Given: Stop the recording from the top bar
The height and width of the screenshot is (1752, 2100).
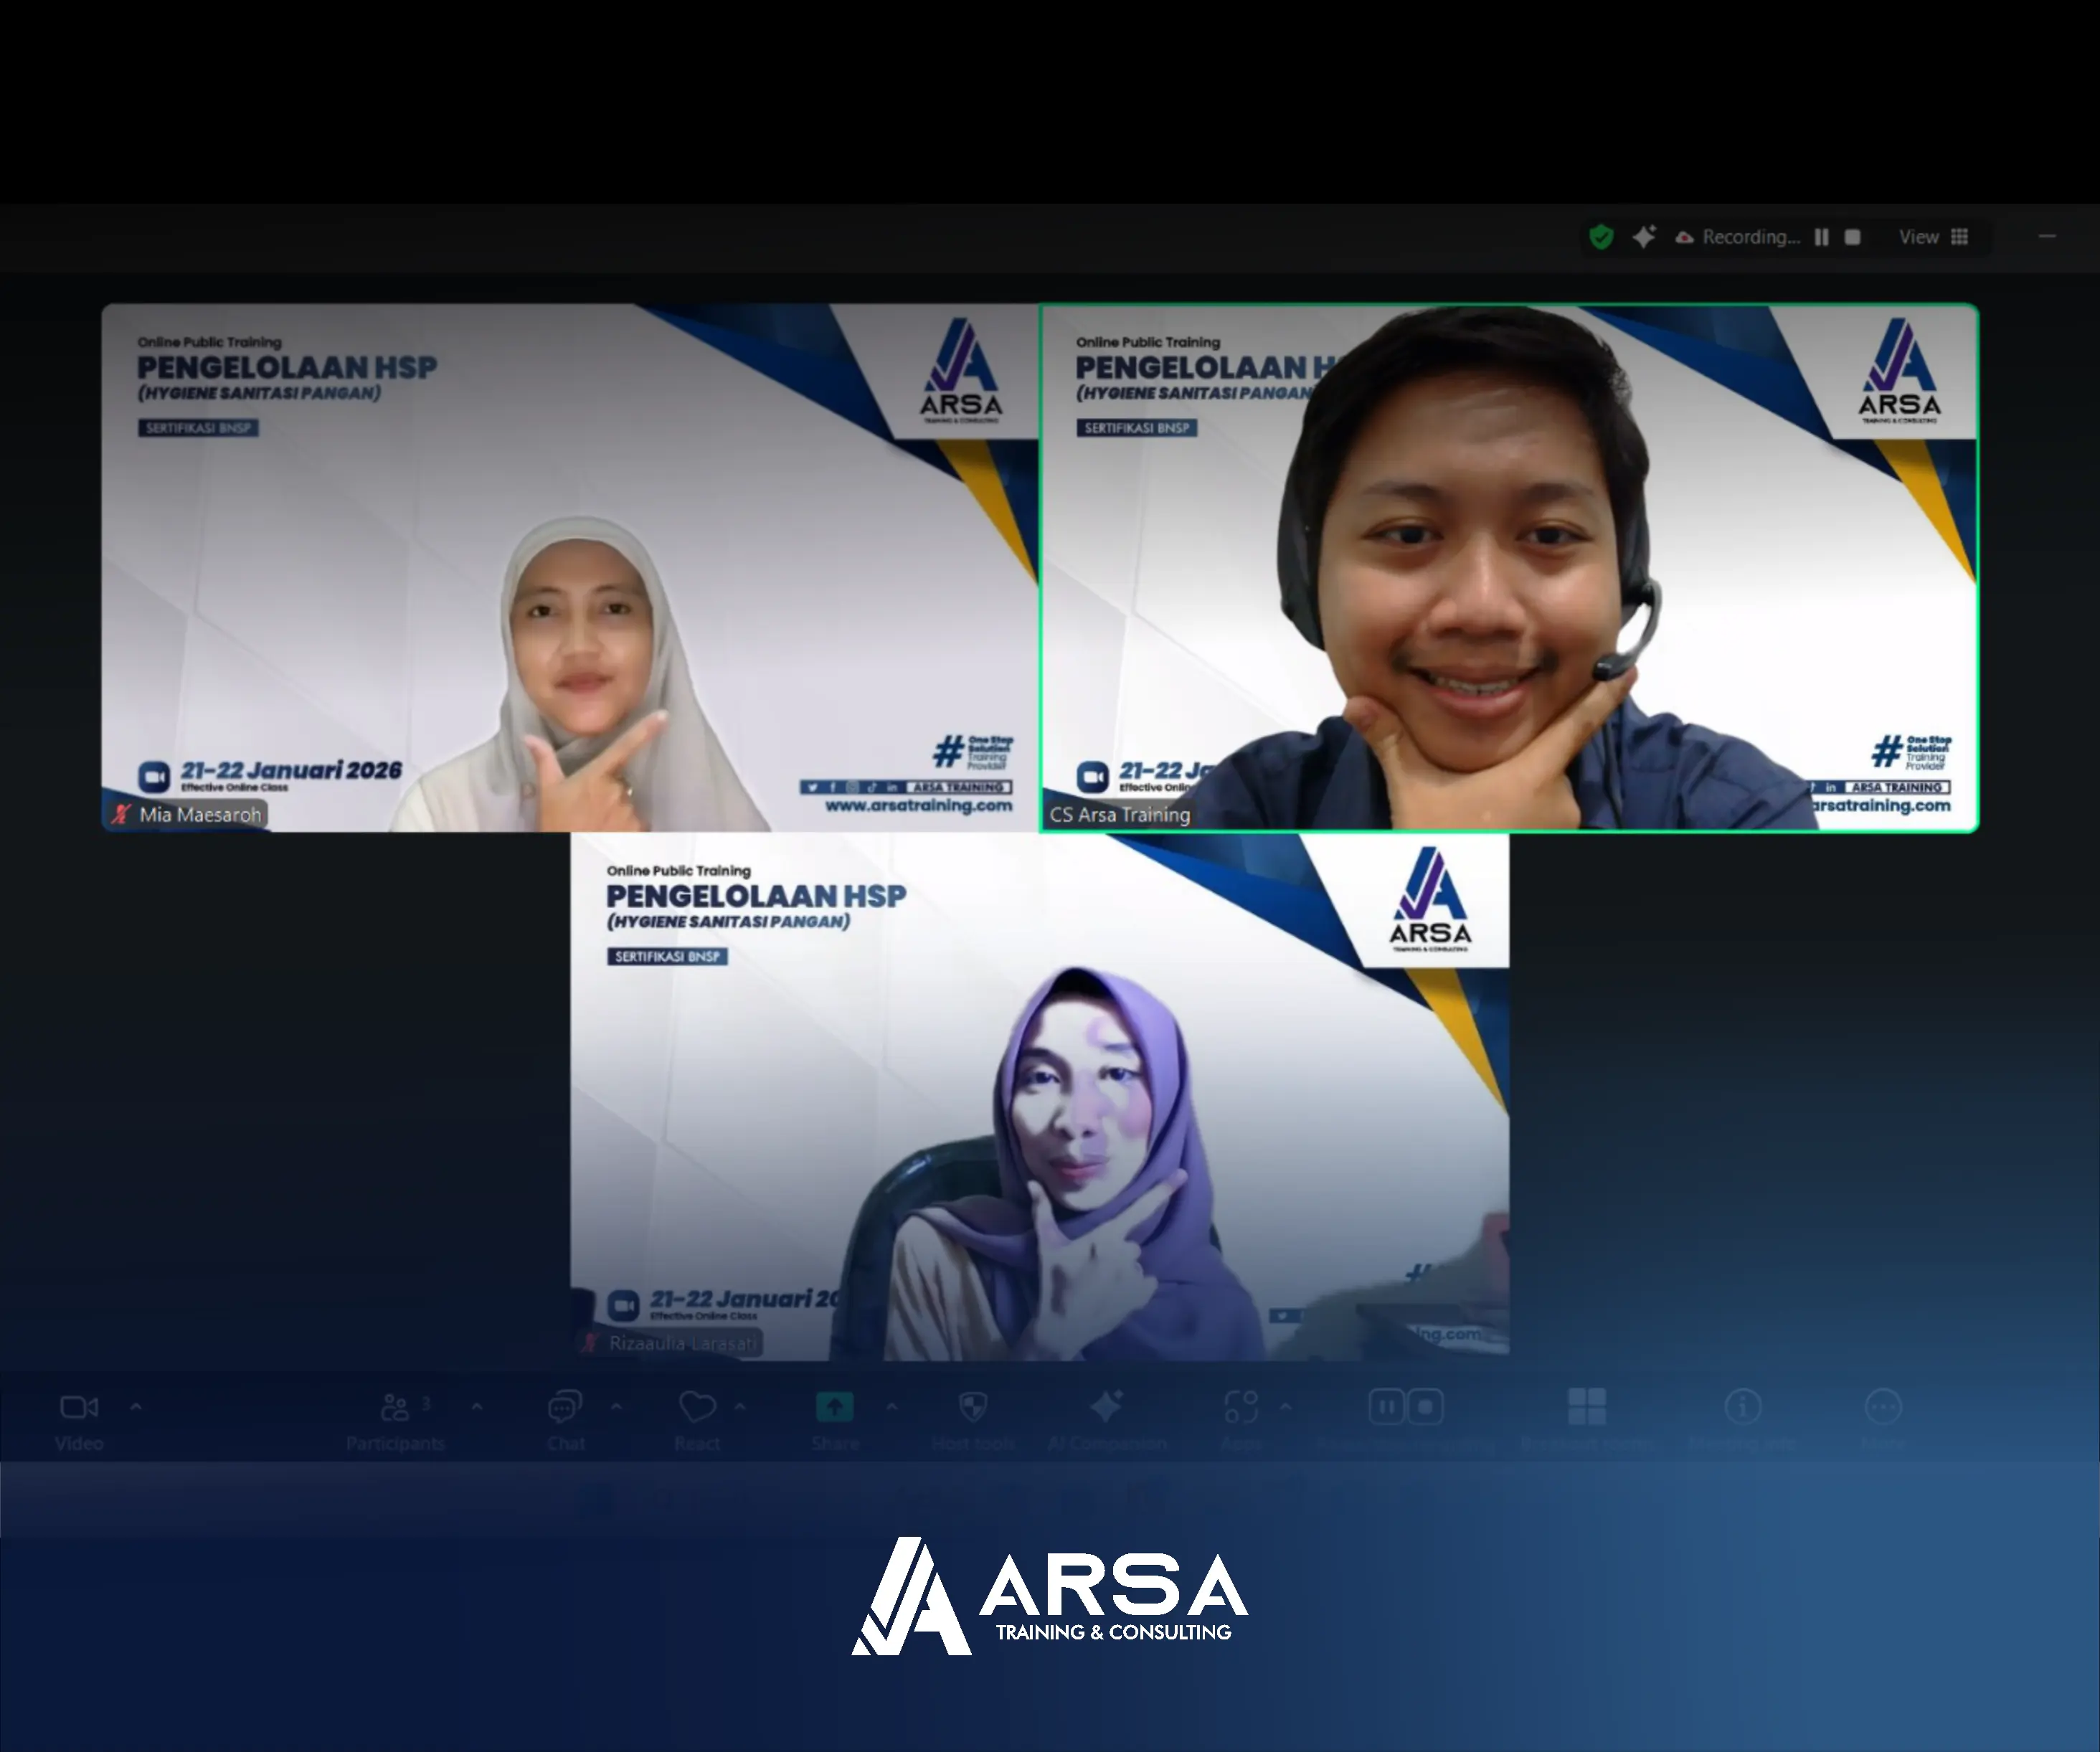Looking at the screenshot, I should click(x=1852, y=237).
